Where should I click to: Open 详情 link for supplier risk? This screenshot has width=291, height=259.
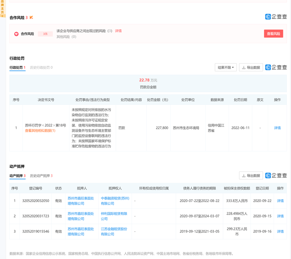(x=118, y=31)
